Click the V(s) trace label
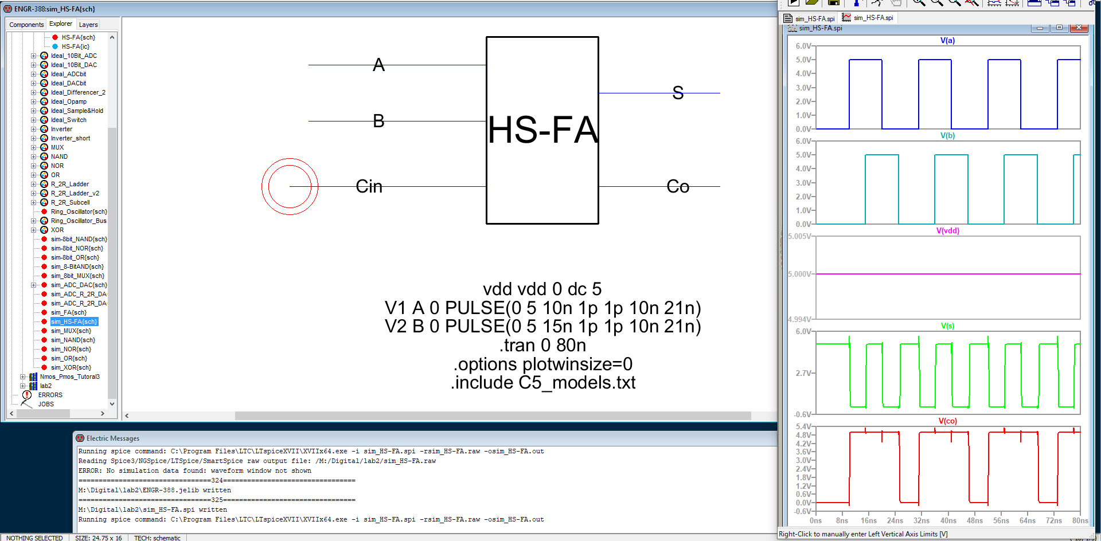This screenshot has height=541, width=1101. pyautogui.click(x=947, y=326)
